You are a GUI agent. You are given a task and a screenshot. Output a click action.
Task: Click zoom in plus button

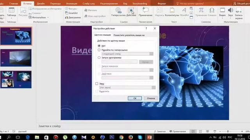[x=242, y=131]
